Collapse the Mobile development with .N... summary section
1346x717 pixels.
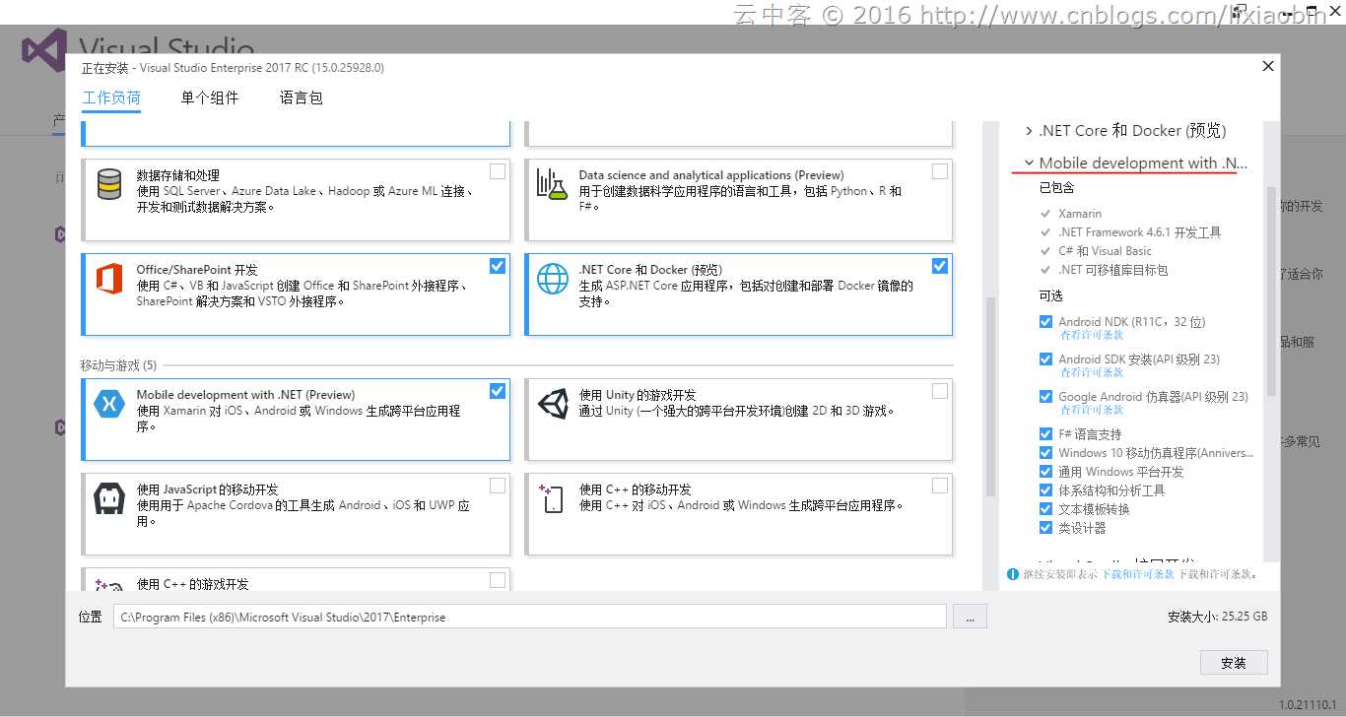pos(1029,163)
